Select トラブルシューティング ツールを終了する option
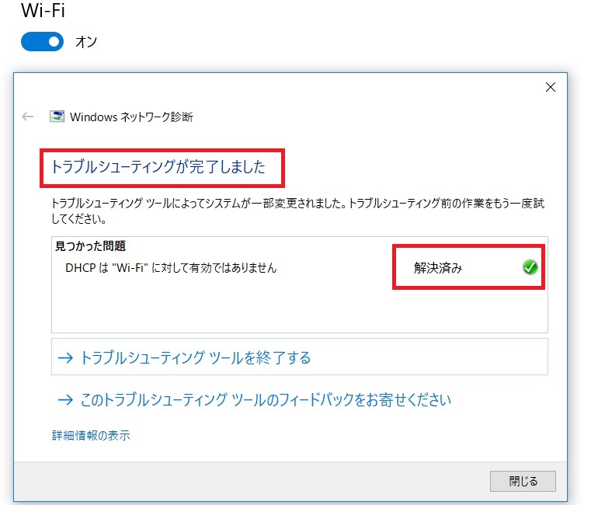Viewport: 598px width, 505px height. (x=299, y=357)
